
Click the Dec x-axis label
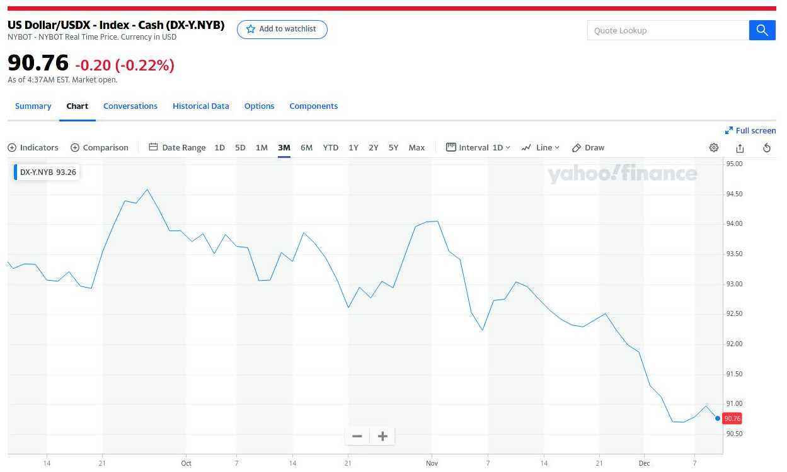tap(644, 463)
